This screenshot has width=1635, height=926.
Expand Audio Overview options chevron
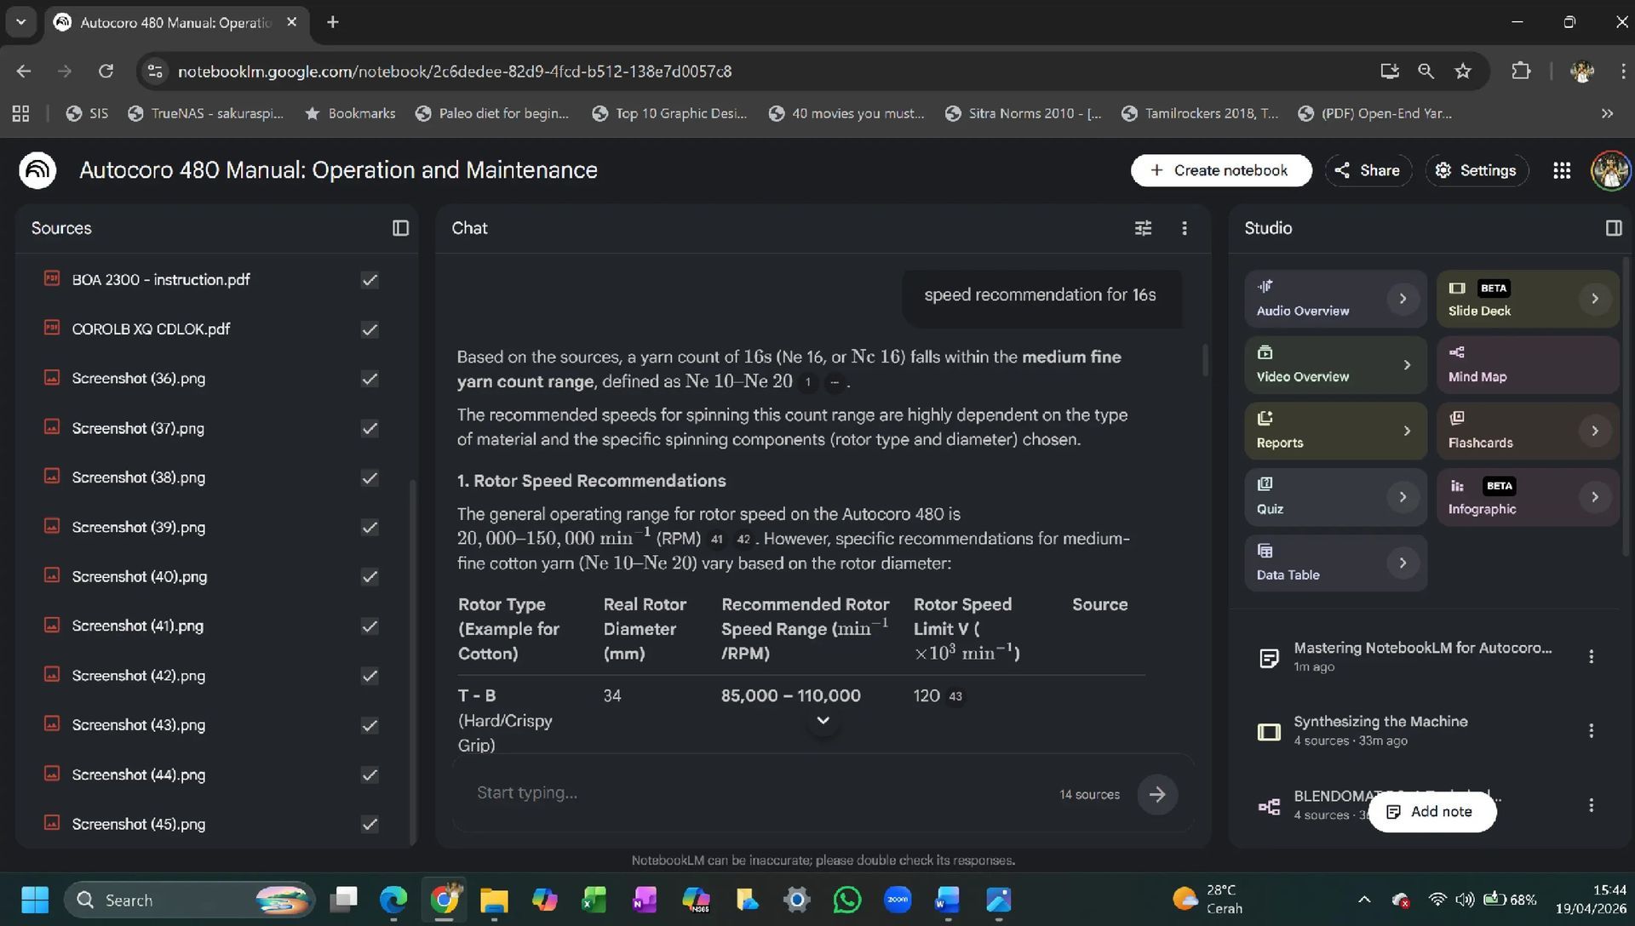click(1403, 299)
